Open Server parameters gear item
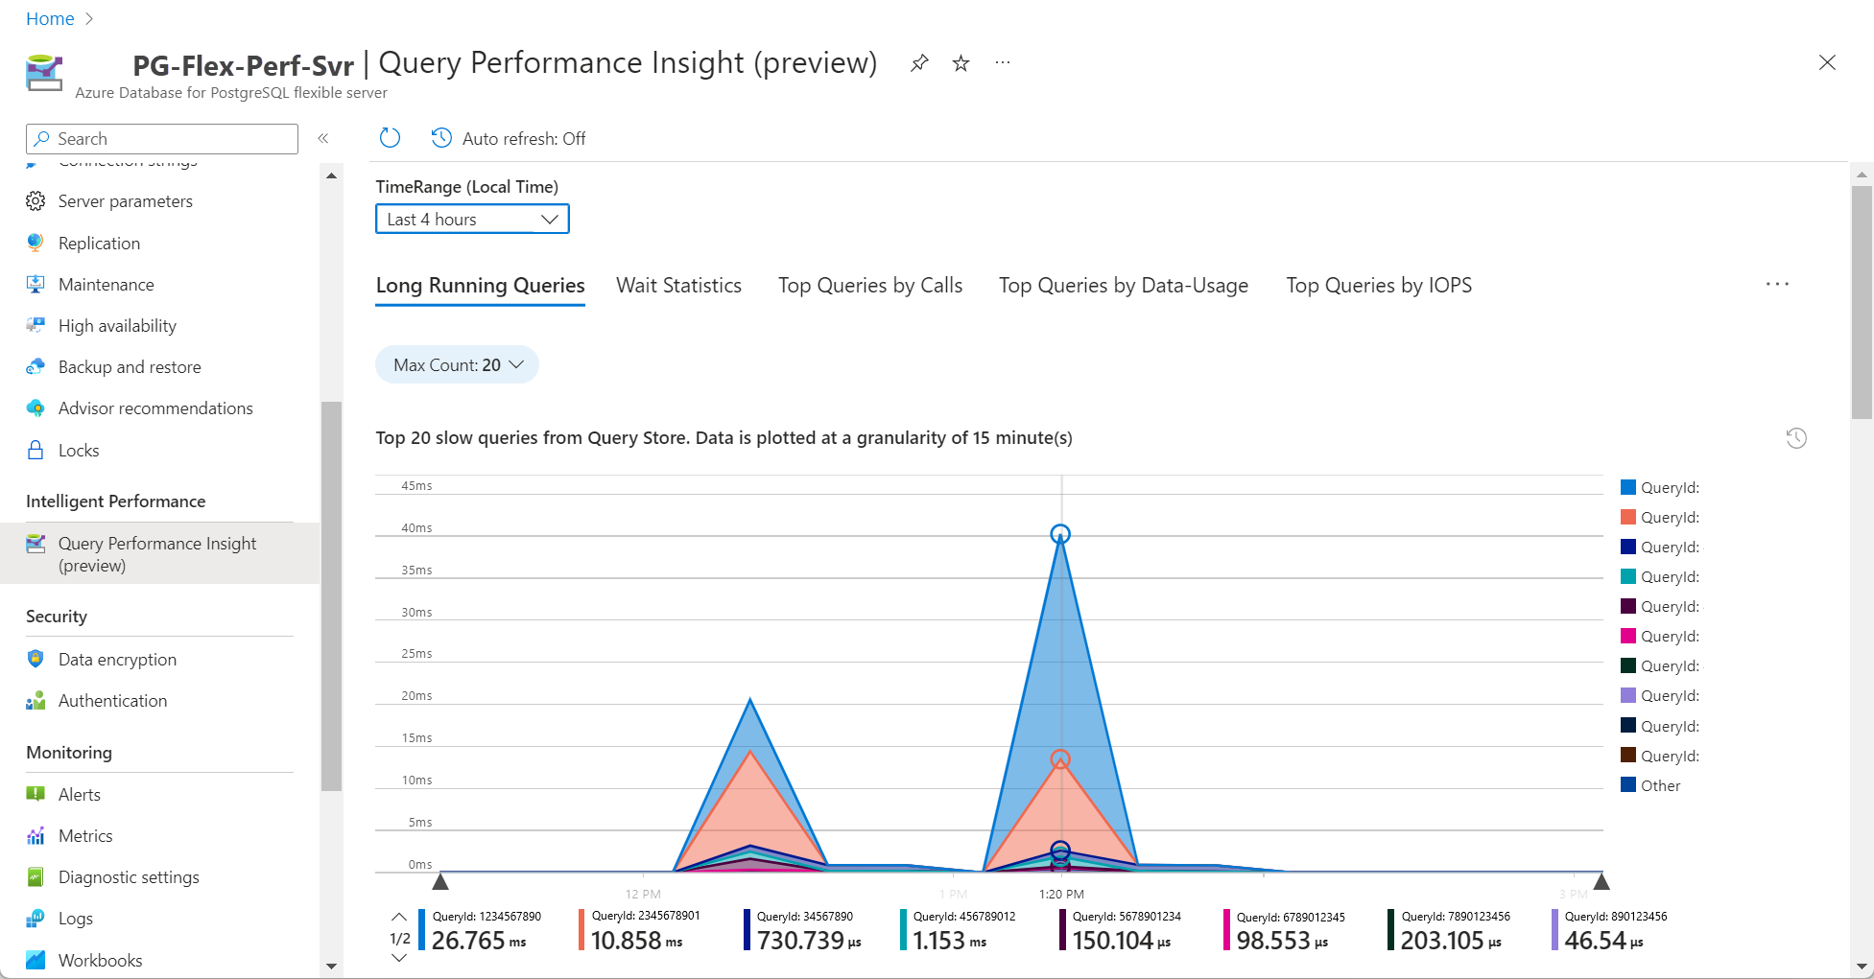Image resolution: width=1874 pixels, height=979 pixels. tap(125, 201)
